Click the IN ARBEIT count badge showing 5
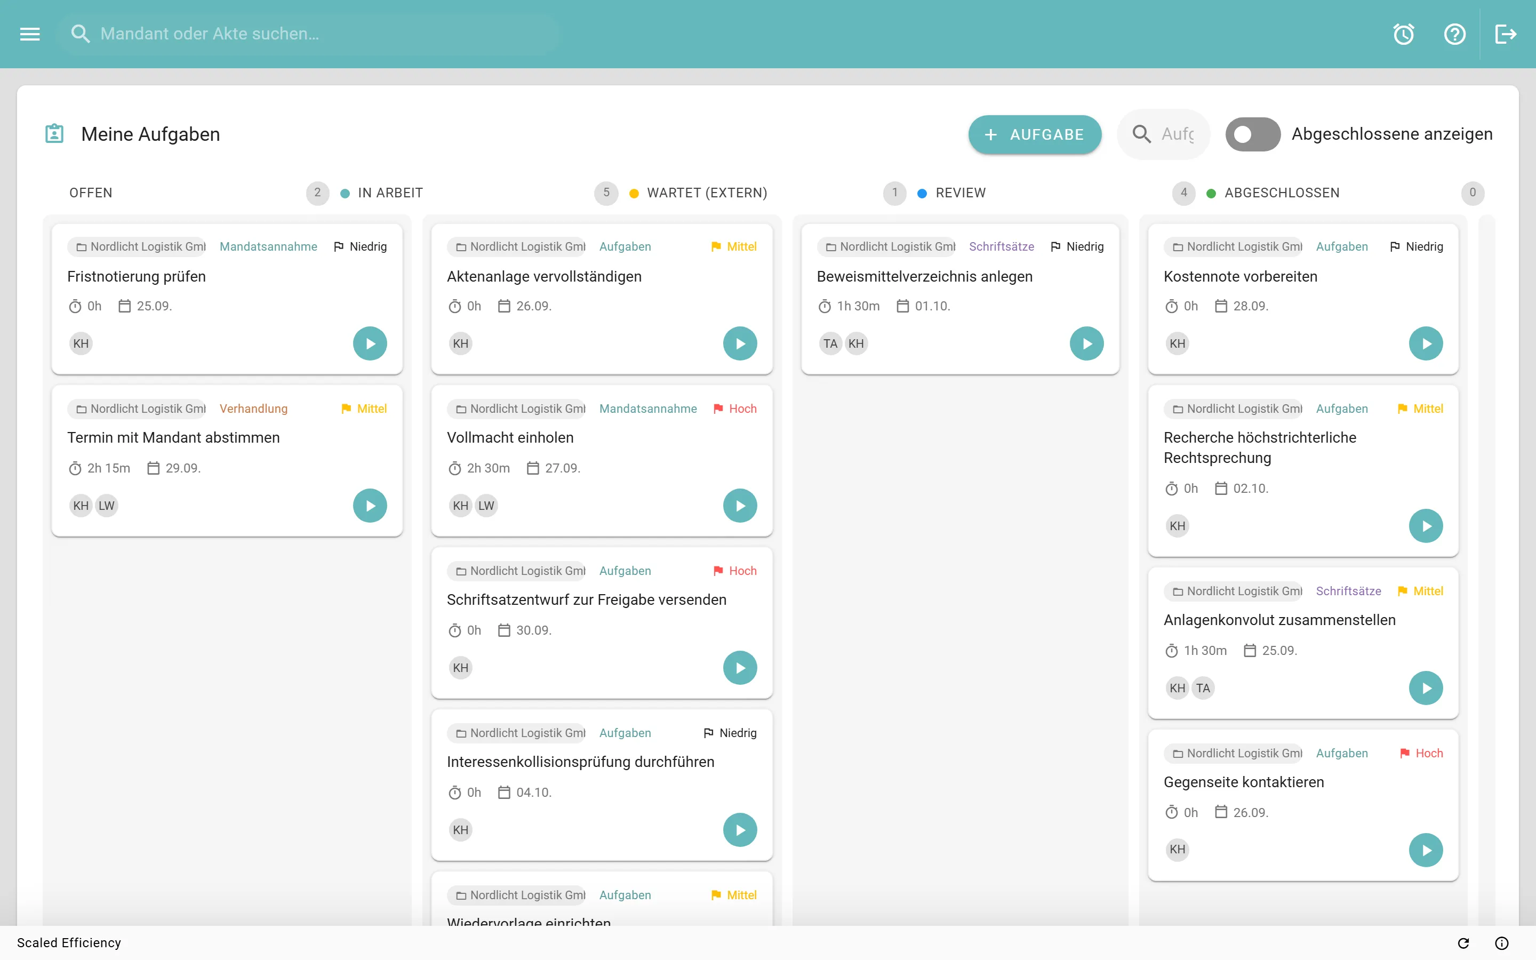Image resolution: width=1536 pixels, height=960 pixels. click(606, 193)
